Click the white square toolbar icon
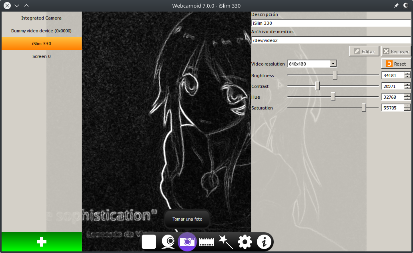This screenshot has width=413, height=253. (x=148, y=241)
